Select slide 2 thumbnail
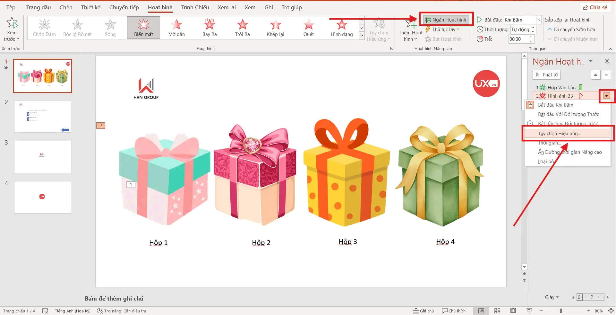The width and height of the screenshot is (616, 315). [43, 116]
